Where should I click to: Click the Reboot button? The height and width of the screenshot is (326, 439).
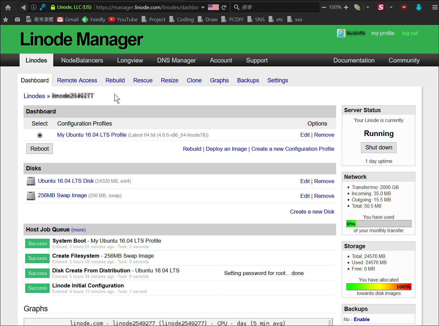point(40,149)
